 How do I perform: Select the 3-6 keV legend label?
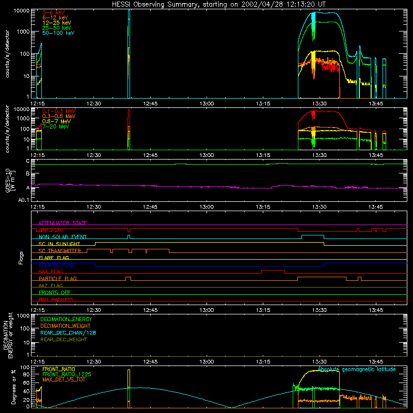point(54,12)
